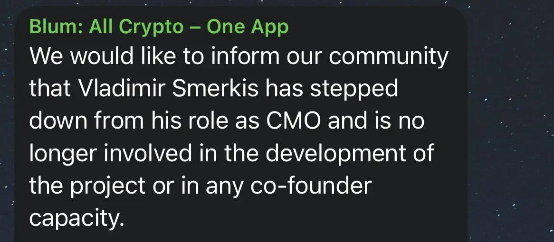Open the Blum: All Crypto – One App channel name
The image size is (554, 242).
pyautogui.click(x=159, y=27)
